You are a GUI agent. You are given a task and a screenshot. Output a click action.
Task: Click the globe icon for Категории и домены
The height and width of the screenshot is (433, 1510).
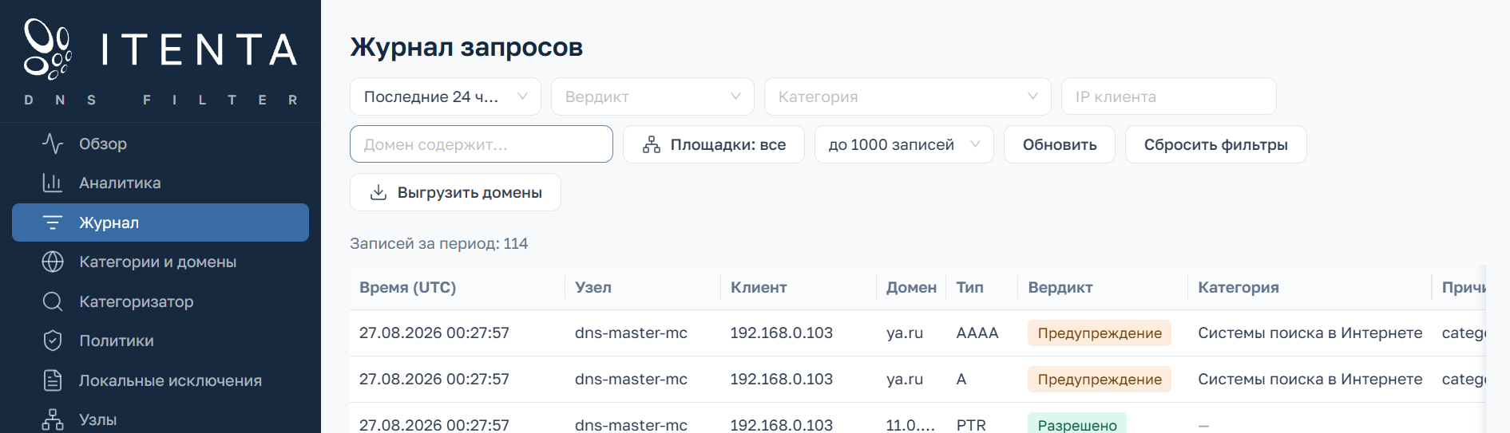click(53, 262)
